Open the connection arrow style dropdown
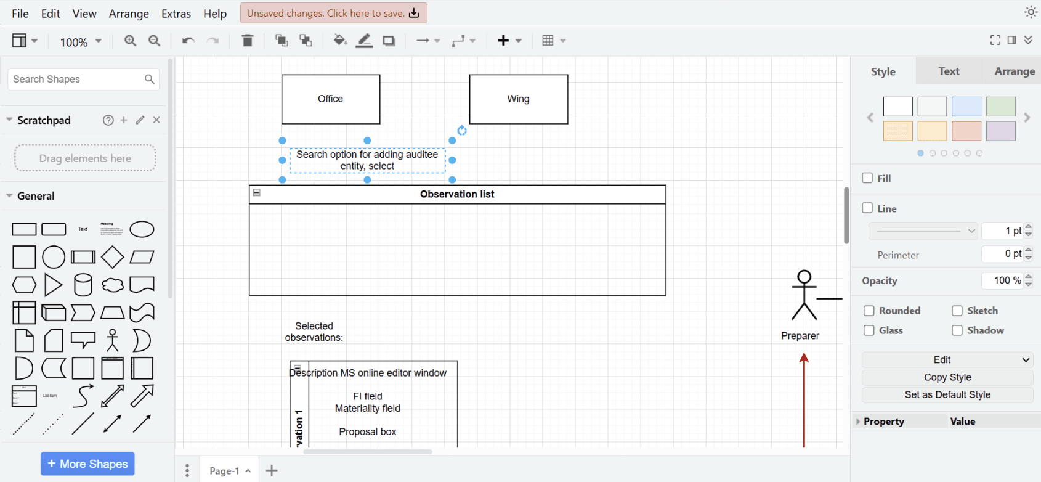1041x482 pixels. click(x=428, y=41)
